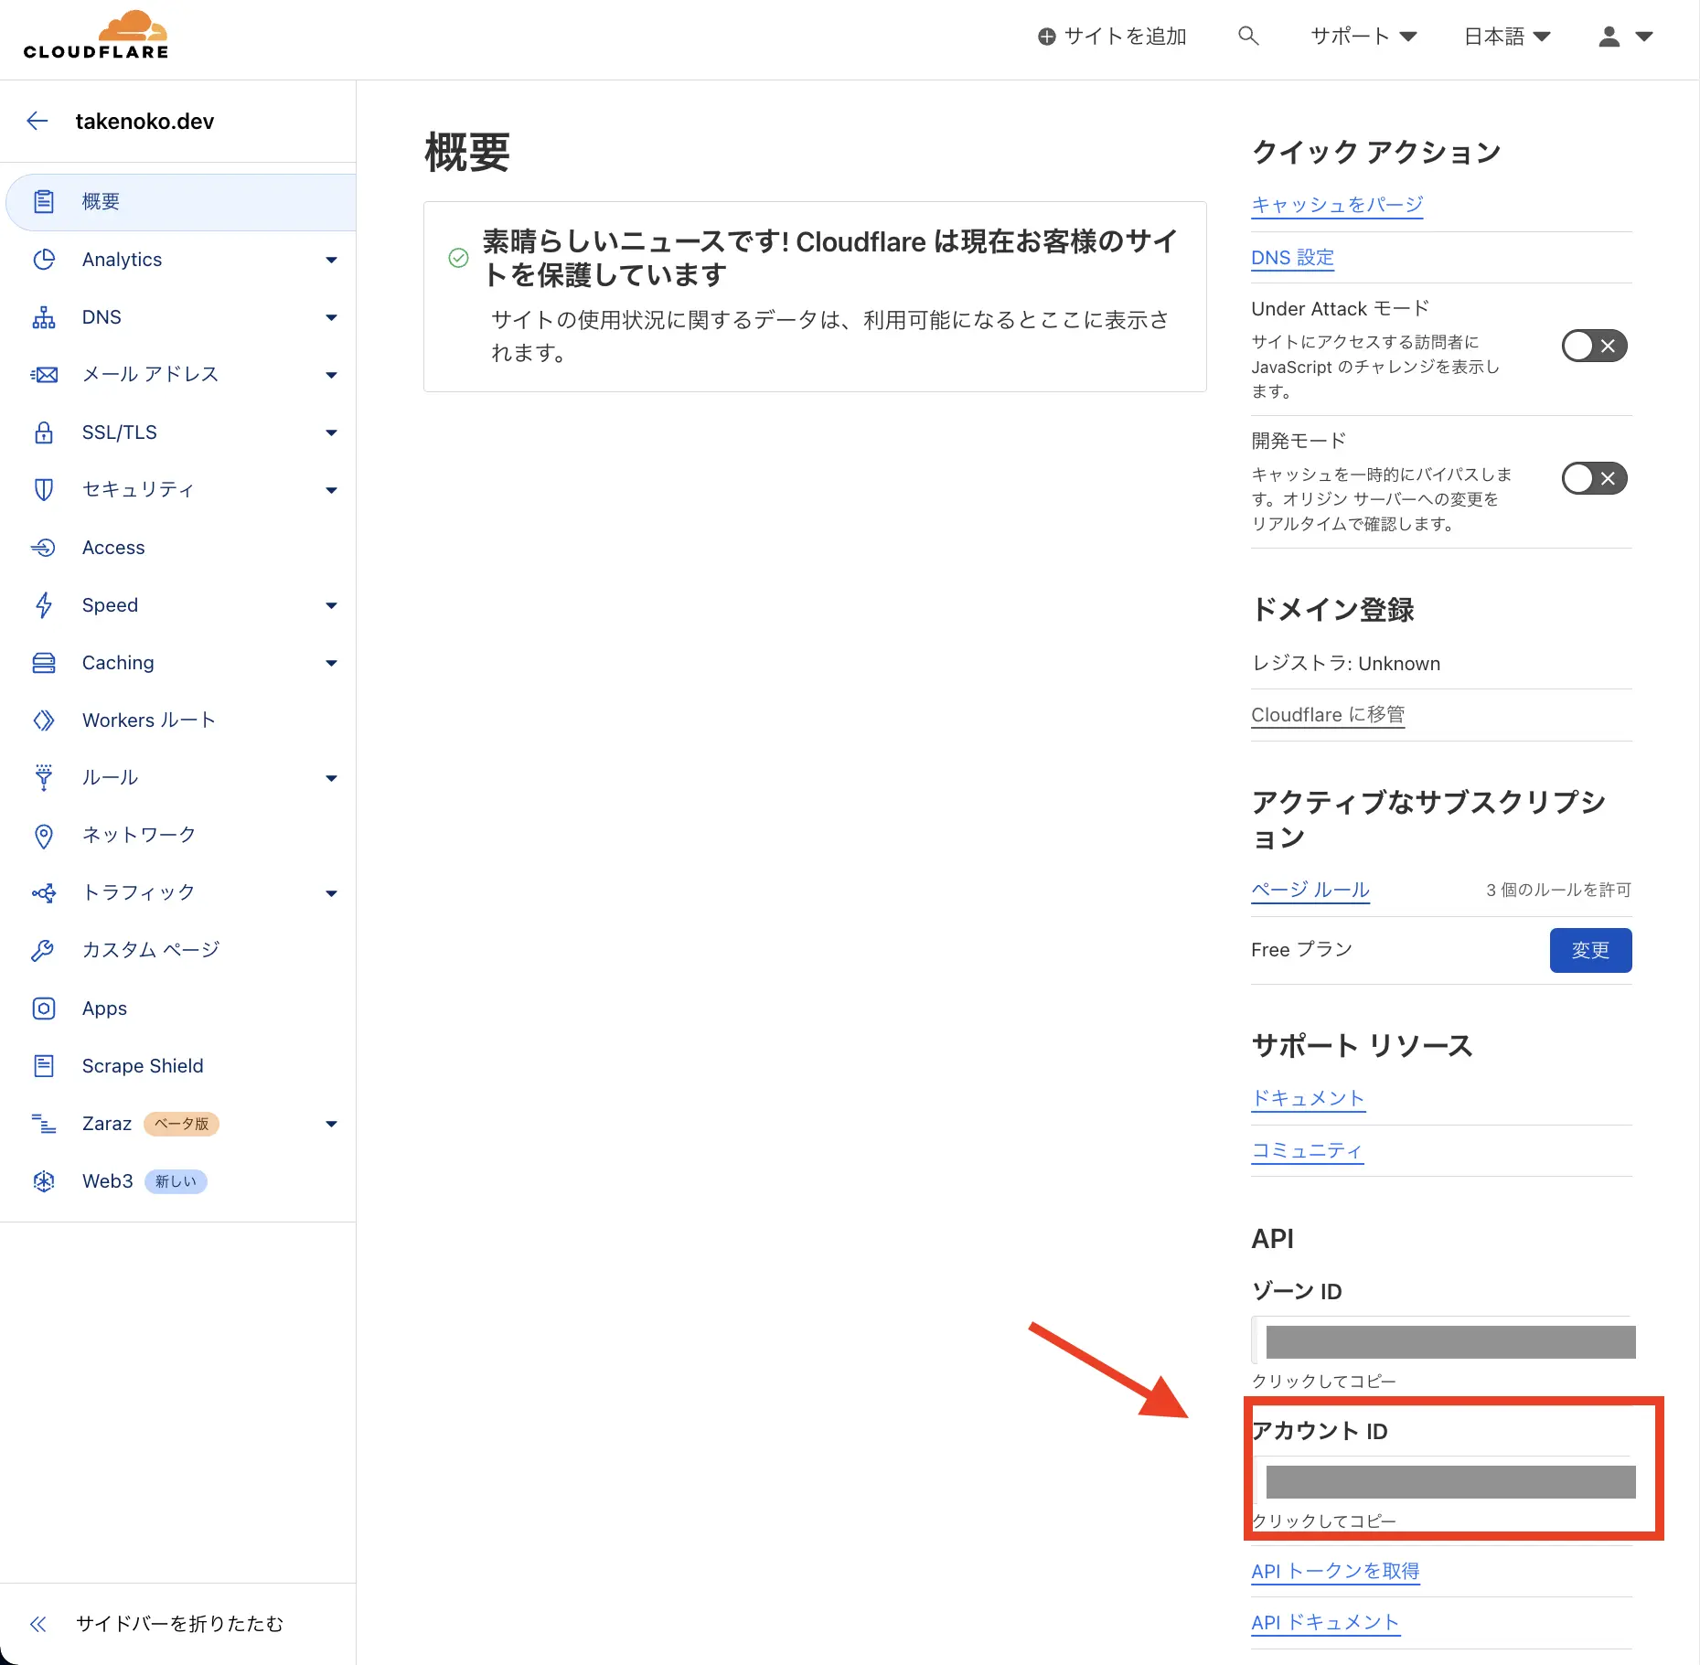The image size is (1700, 1665).
Task: Select the Analytics pie chart icon
Action: [44, 260]
